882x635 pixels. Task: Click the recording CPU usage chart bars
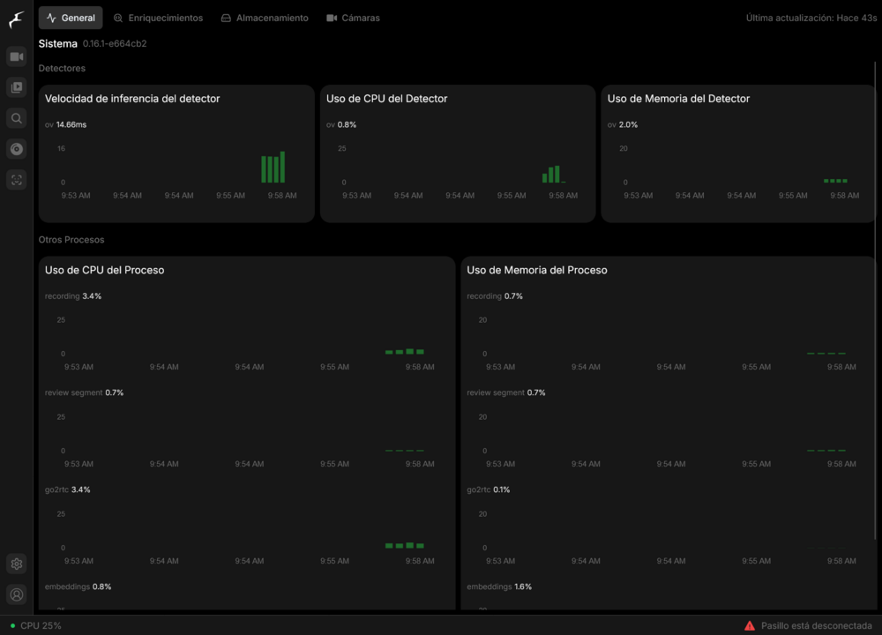(x=405, y=352)
